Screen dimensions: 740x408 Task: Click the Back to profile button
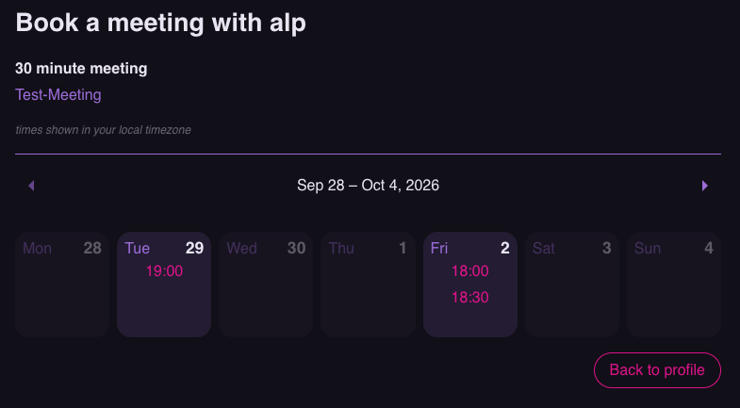click(x=657, y=370)
